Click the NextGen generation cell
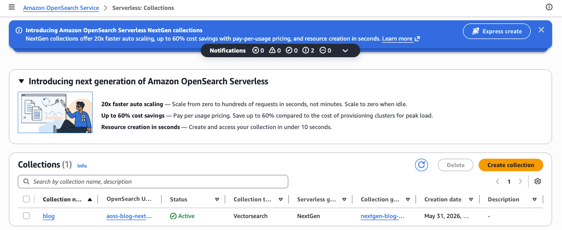The image size is (562, 230). [309, 216]
